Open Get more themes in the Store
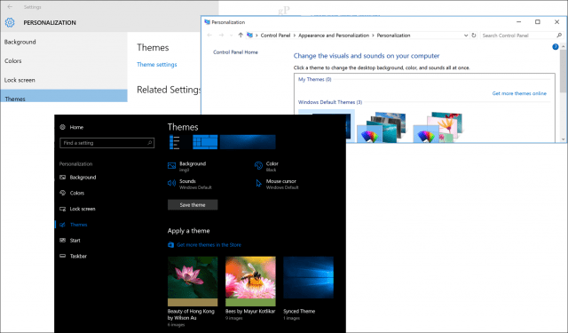Screen dimensions: 568x333 click(204, 245)
